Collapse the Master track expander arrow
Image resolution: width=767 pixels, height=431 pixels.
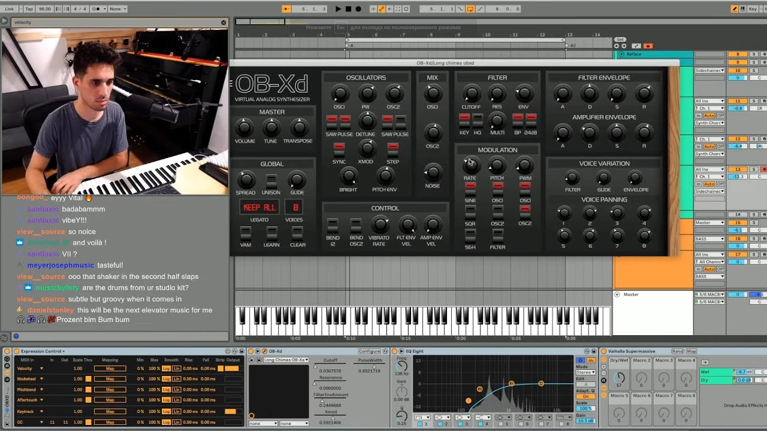tap(617, 295)
